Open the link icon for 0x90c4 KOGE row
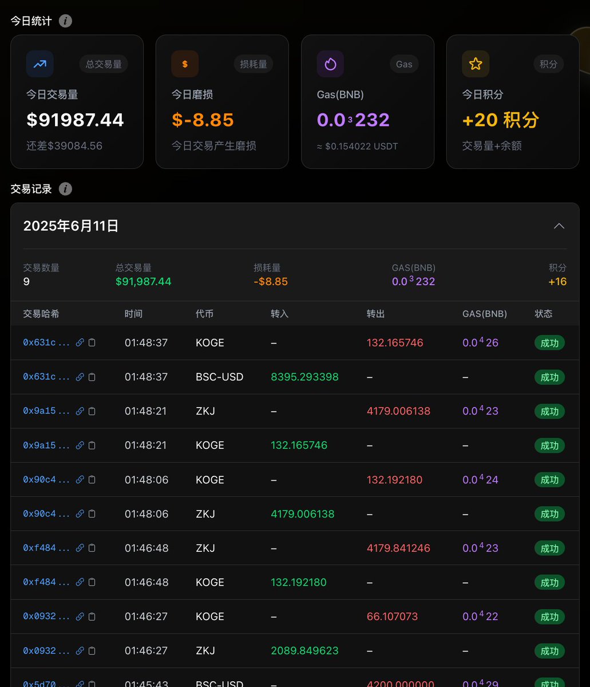Viewport: 590px width, 687px height. (80, 480)
